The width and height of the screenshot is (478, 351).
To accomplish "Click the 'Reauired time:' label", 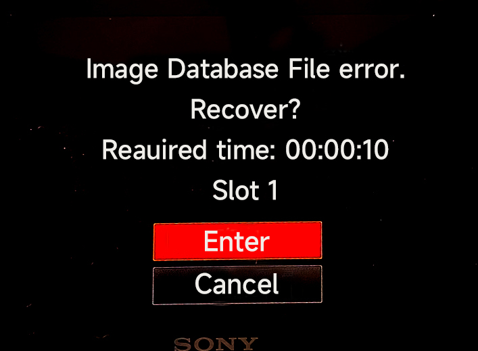I will coord(189,149).
